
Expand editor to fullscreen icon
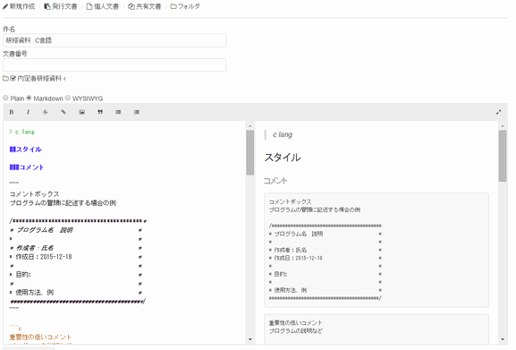(498, 112)
